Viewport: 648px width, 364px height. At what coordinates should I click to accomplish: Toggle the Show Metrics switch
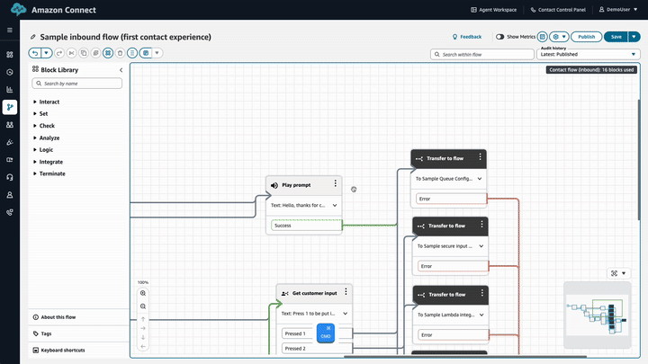click(x=500, y=37)
